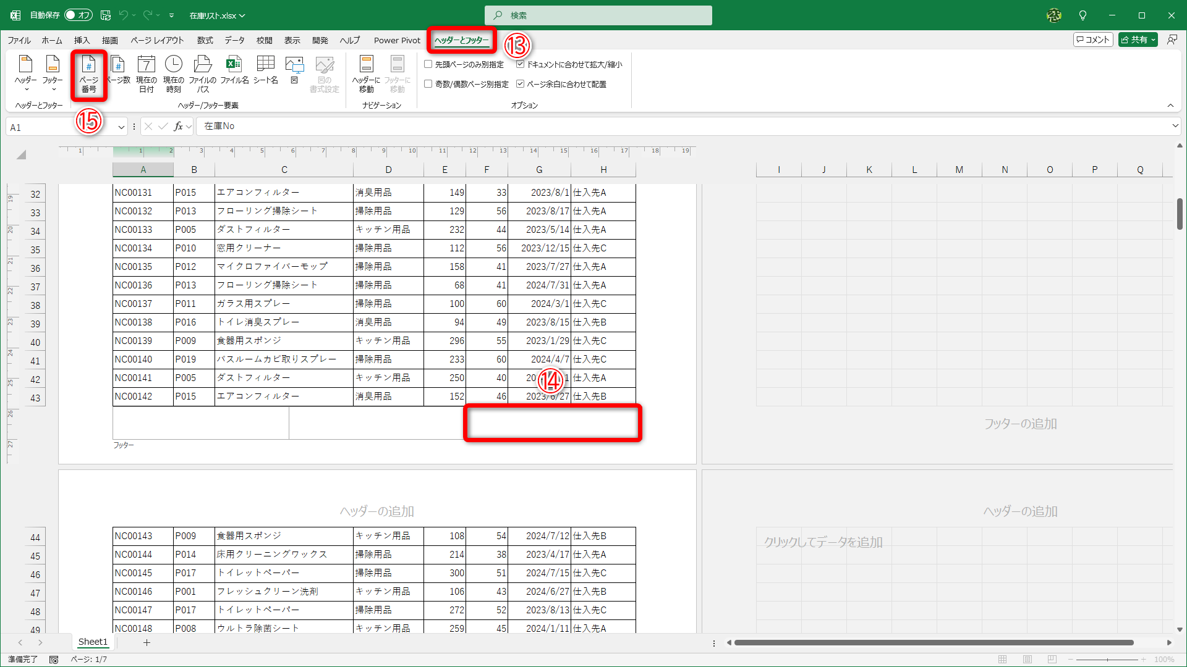
Task: Disable ドキュメントに合わせて拡大/縮小 option
Action: pyautogui.click(x=520, y=64)
